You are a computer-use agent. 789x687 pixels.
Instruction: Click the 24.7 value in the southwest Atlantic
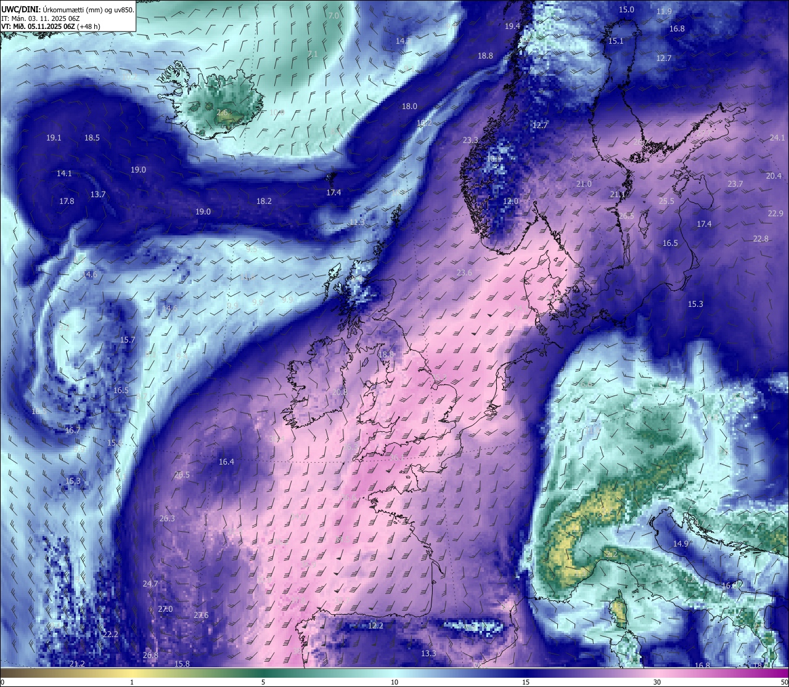point(150,584)
